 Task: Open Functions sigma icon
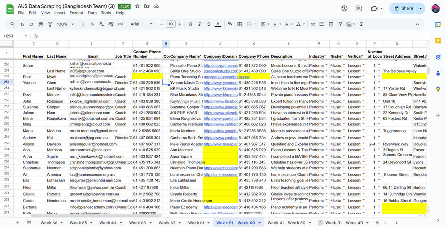(x=361, y=24)
